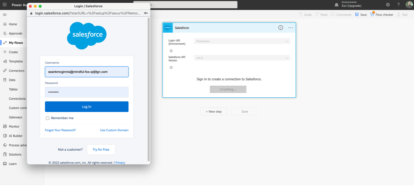Click Use Custom Domain link

[x=114, y=130]
